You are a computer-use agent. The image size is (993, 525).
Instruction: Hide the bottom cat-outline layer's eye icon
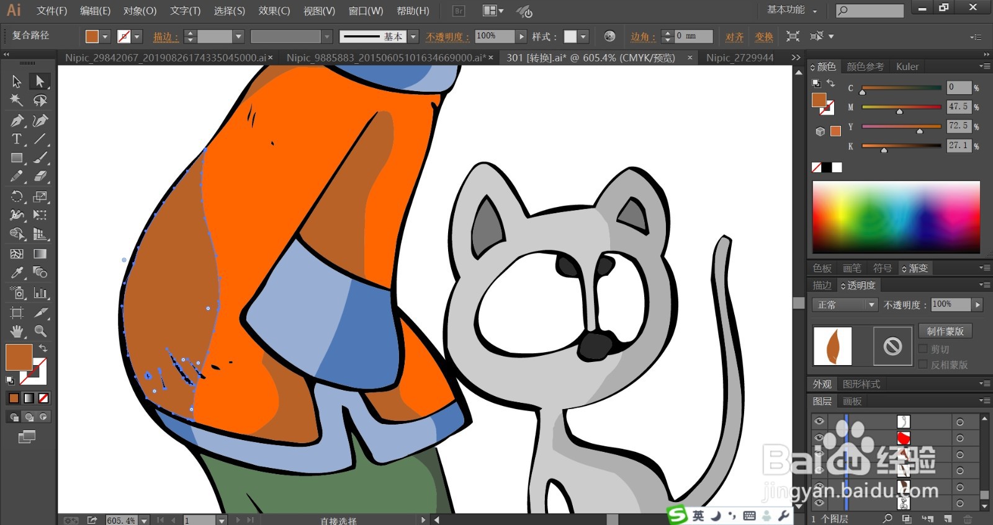point(819,503)
